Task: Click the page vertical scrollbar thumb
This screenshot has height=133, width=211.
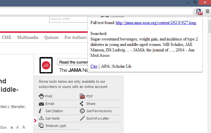Action: (210, 26)
